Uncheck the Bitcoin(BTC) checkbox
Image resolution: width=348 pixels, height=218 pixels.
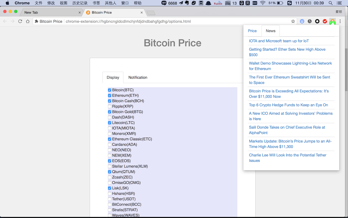[x=110, y=90]
